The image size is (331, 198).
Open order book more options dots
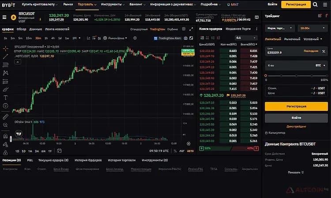click(257, 29)
